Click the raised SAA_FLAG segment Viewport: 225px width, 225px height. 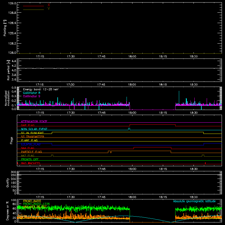[152, 147]
